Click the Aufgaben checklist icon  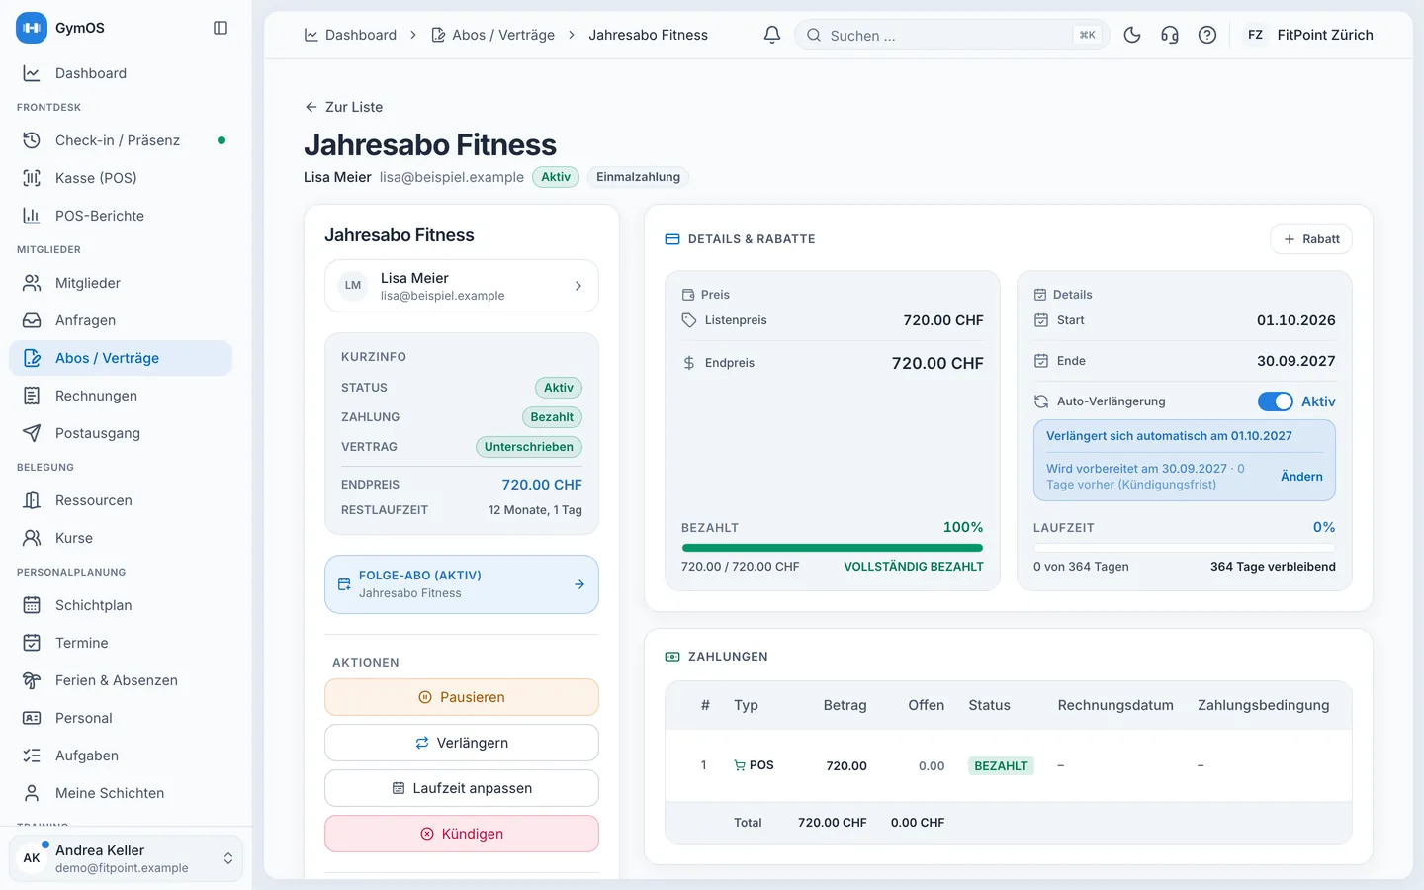32,756
